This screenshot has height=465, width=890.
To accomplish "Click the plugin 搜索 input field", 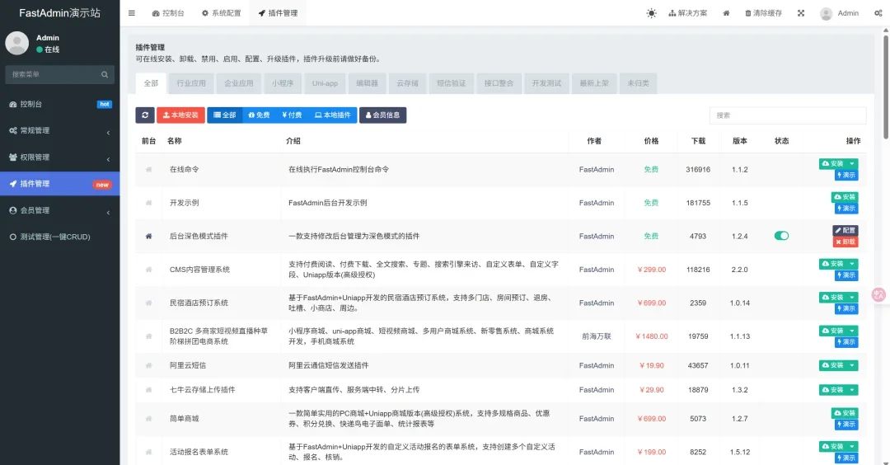I will (787, 115).
